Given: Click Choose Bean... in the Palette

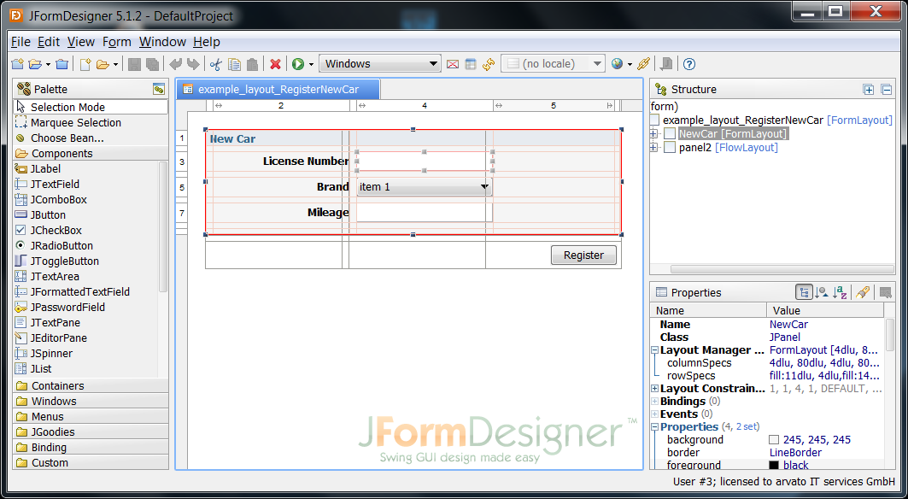Looking at the screenshot, I should [91, 138].
